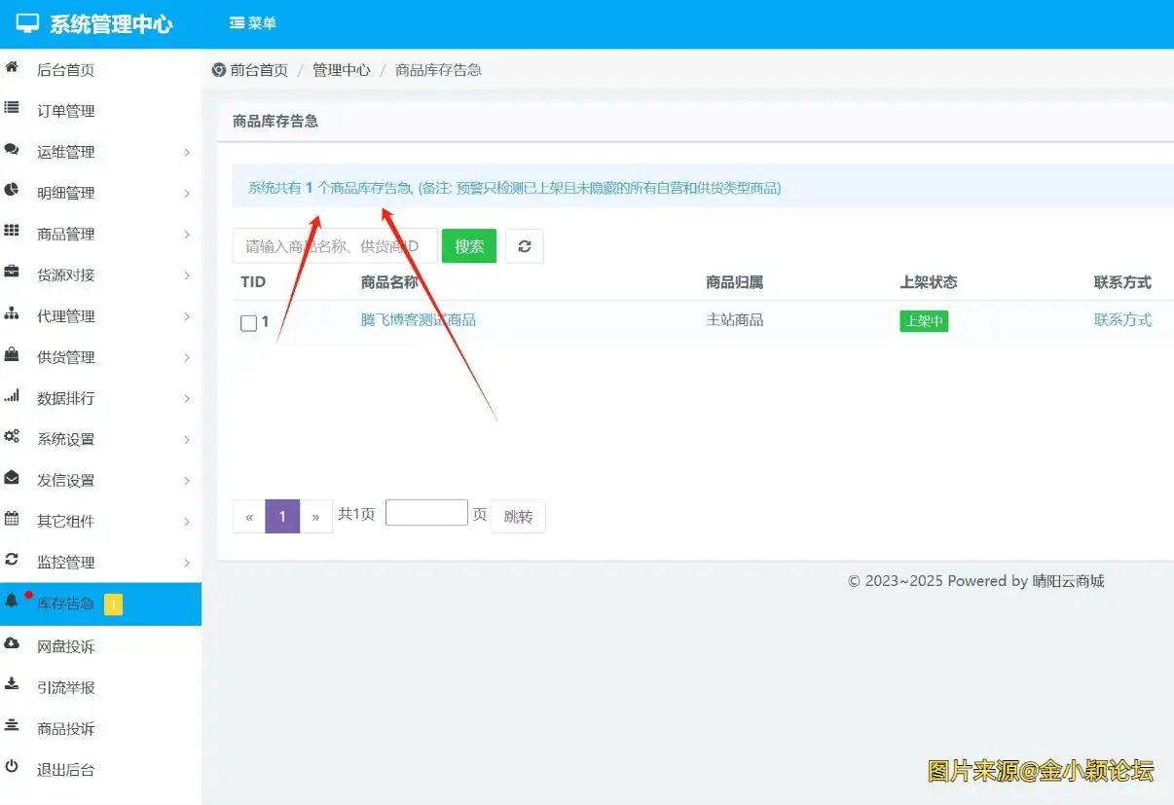Click the pie chart icon for 明细管理
Viewport: 1174px width, 805px height.
click(x=12, y=191)
